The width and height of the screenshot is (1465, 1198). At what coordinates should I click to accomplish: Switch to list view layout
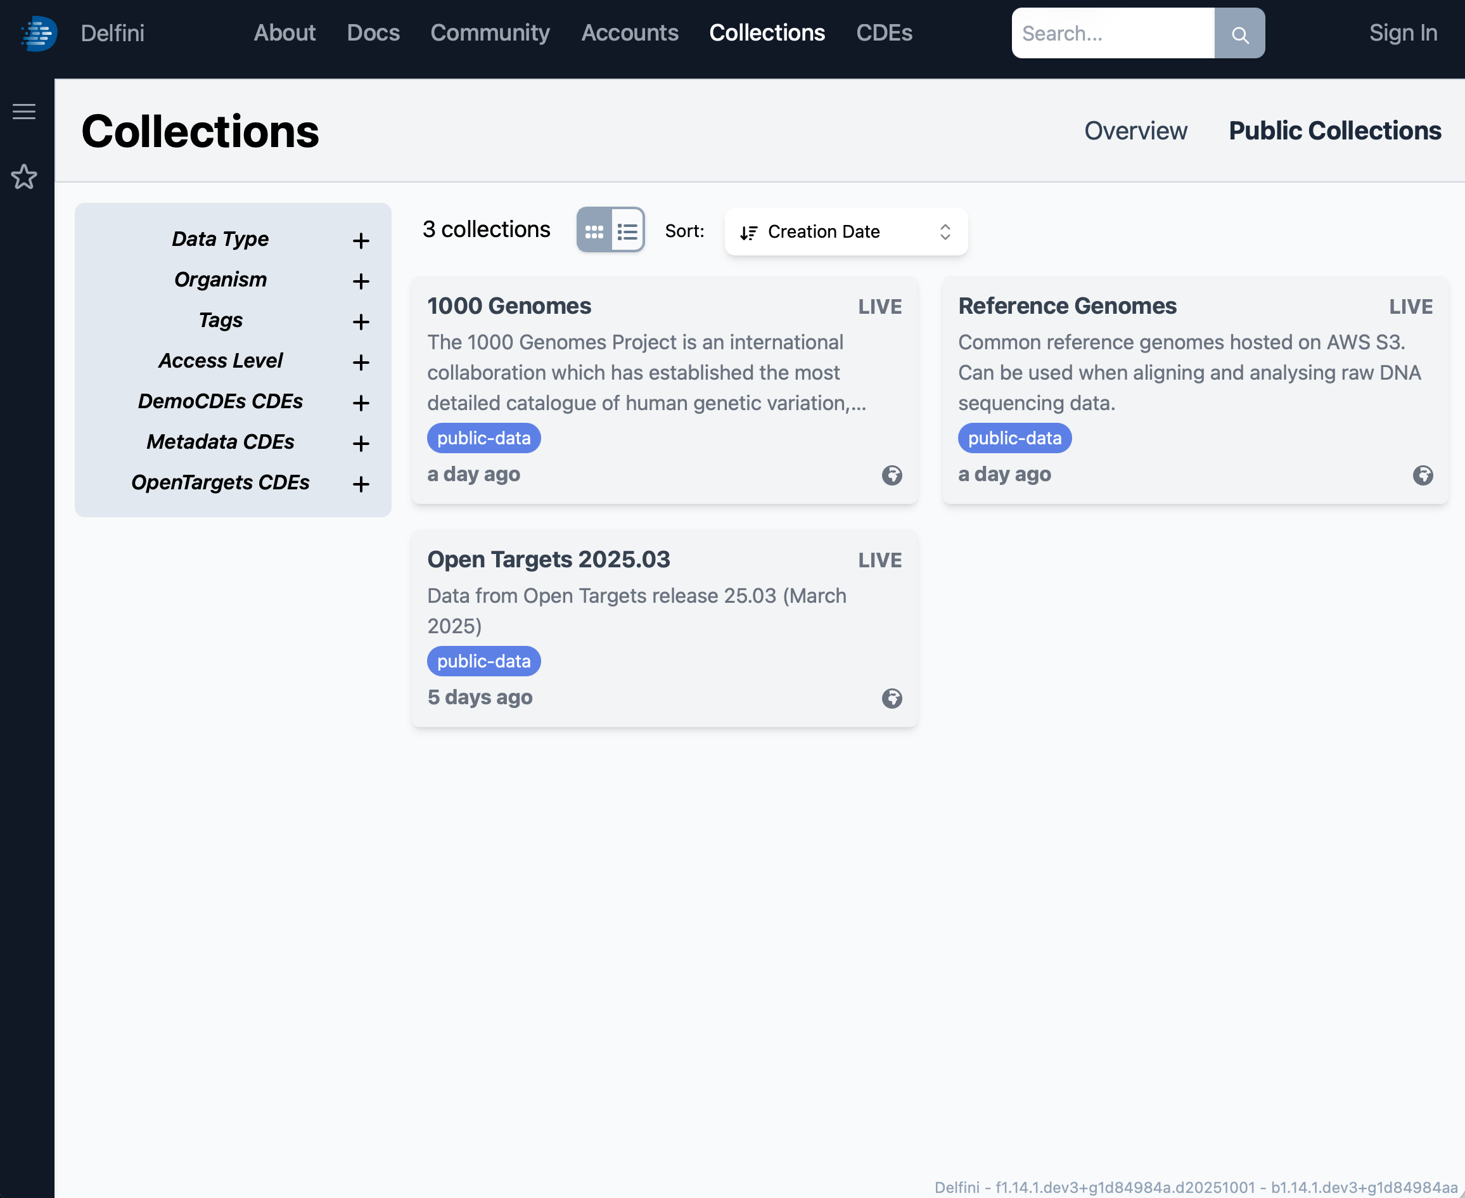pyautogui.click(x=627, y=231)
